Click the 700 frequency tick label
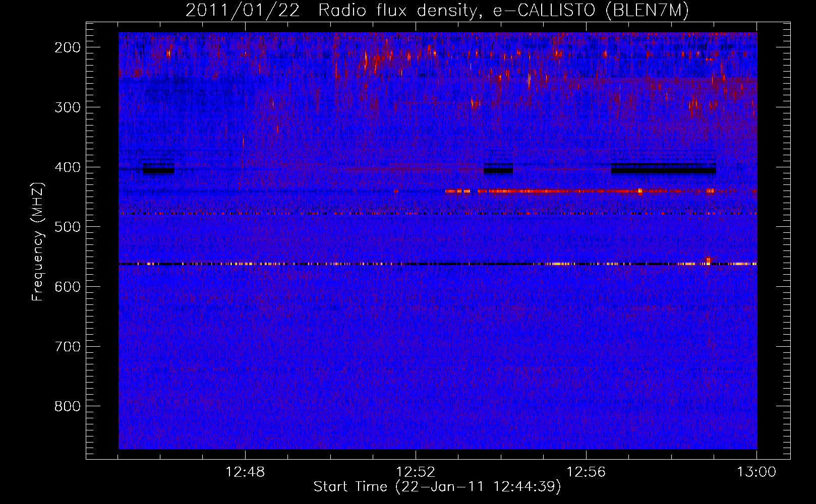 click(68, 347)
